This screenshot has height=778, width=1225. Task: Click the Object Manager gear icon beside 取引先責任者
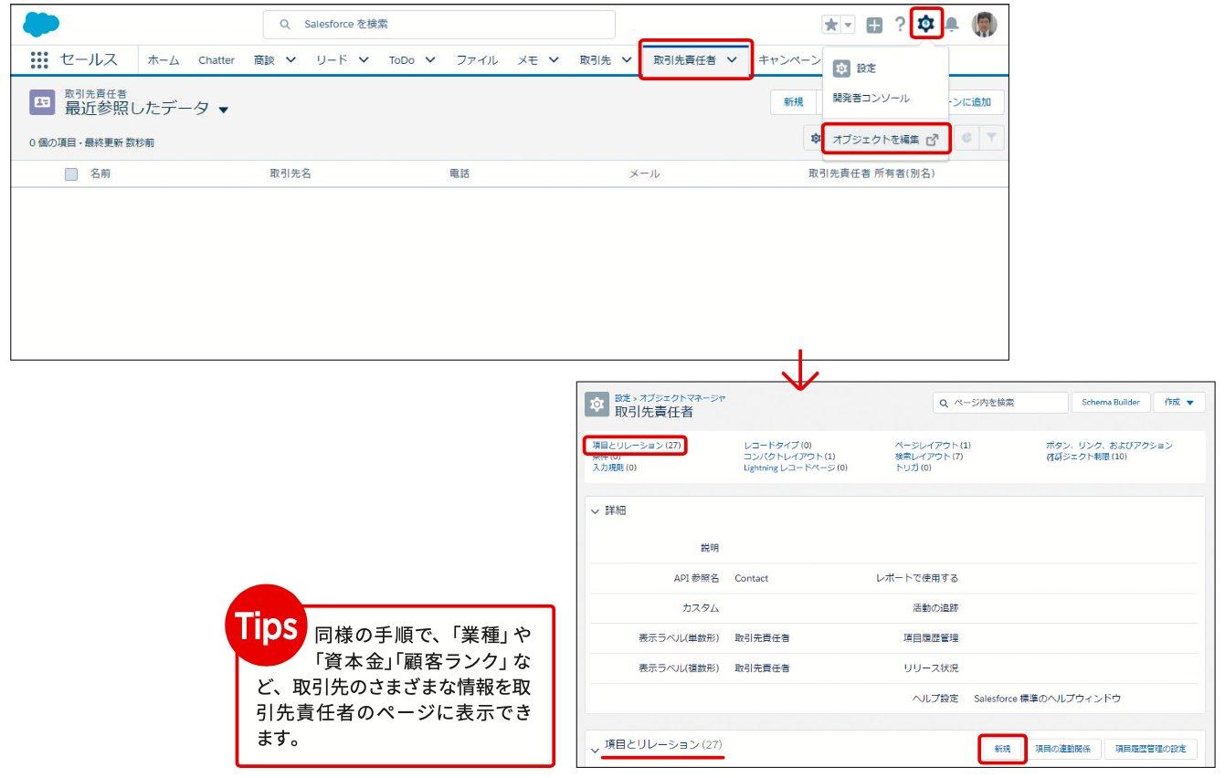coord(597,404)
